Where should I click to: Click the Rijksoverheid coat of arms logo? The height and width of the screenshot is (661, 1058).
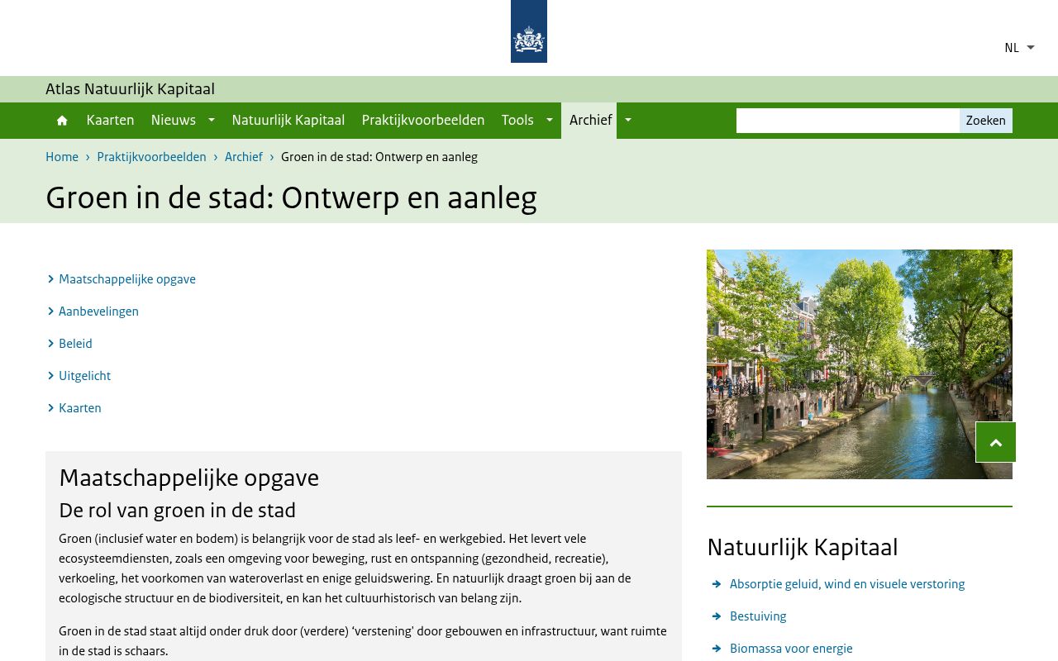click(529, 31)
